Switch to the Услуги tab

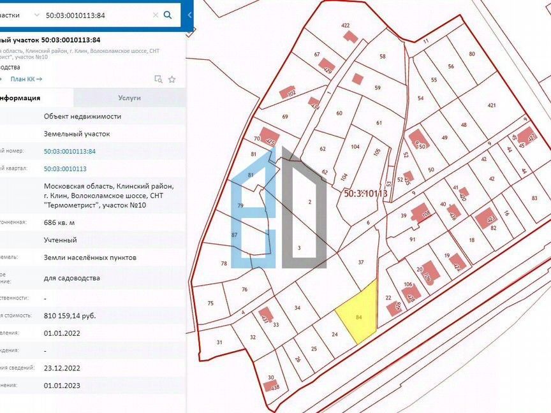pyautogui.click(x=129, y=98)
